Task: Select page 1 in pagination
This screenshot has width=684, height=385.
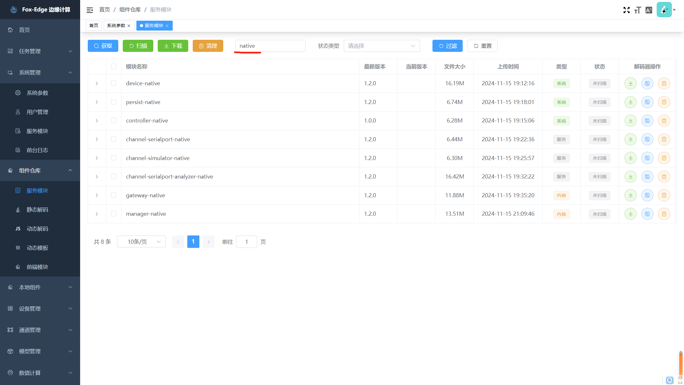Action: coord(193,242)
